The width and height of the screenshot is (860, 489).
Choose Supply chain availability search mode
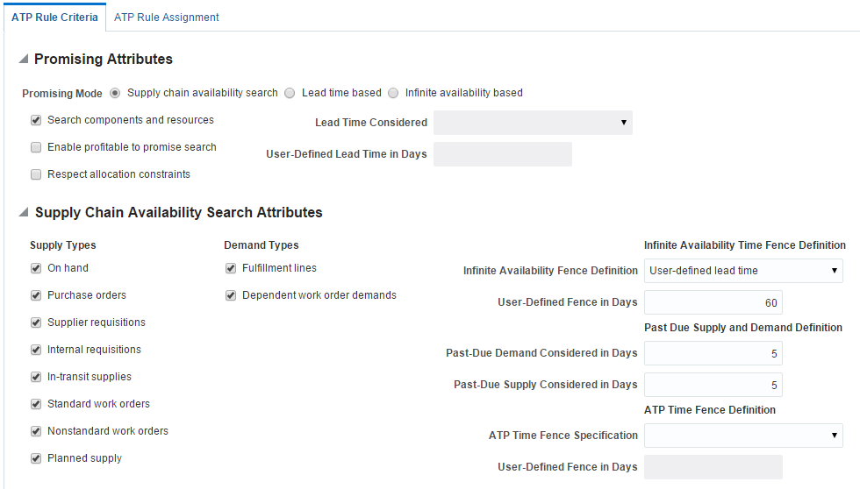point(115,93)
